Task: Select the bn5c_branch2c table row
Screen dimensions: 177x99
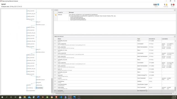Action: (x=114, y=67)
